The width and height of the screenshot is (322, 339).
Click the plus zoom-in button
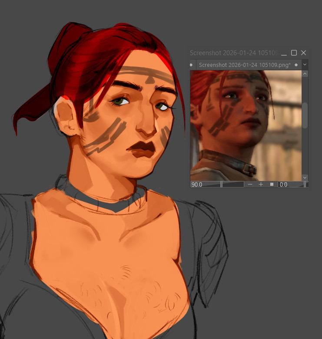click(x=261, y=184)
